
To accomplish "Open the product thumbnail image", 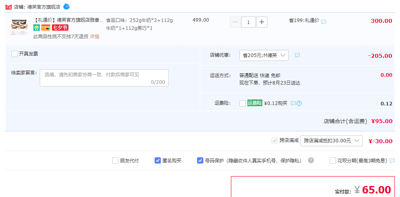I will (19, 26).
